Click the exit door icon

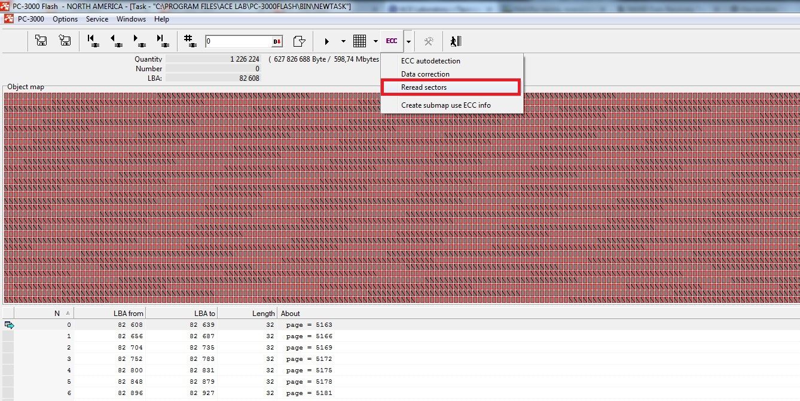tap(456, 41)
